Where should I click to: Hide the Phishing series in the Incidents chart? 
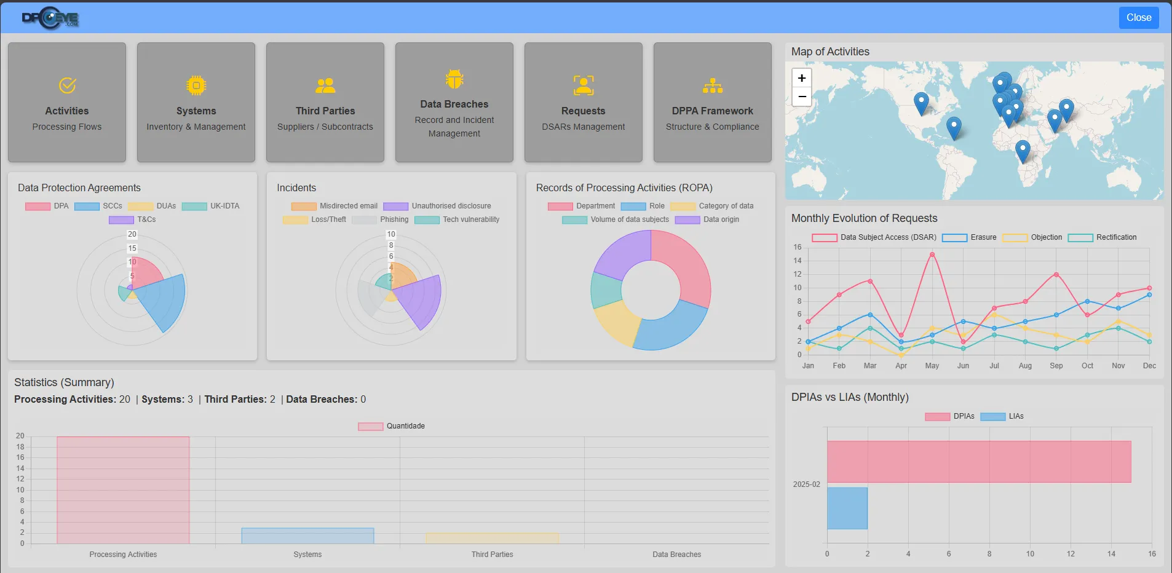(x=365, y=219)
